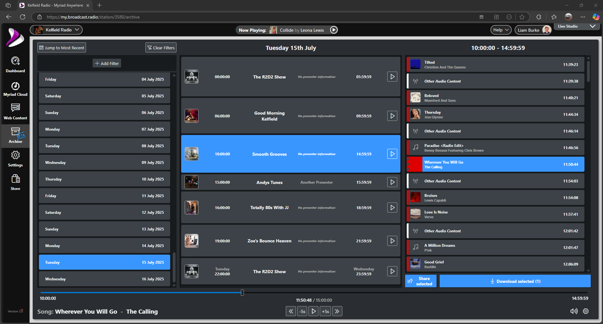The image size is (603, 324).
Task: Click the Clear Filters button
Action: click(x=161, y=47)
